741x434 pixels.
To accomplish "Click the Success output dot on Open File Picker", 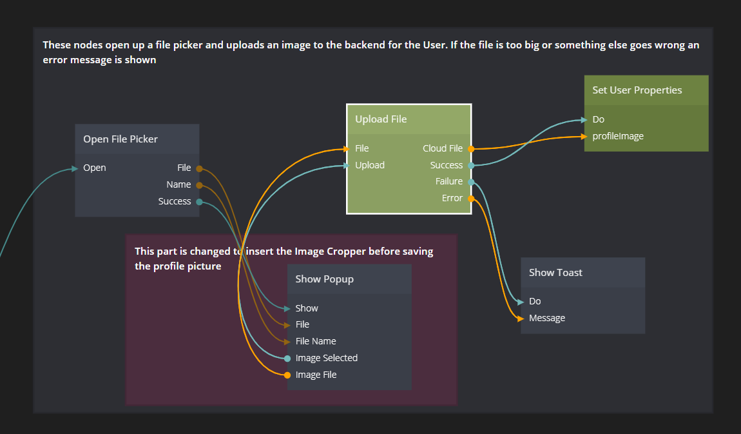I will 199,202.
